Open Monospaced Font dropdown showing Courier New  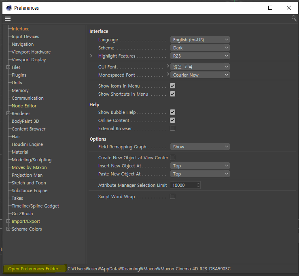coord(200,75)
